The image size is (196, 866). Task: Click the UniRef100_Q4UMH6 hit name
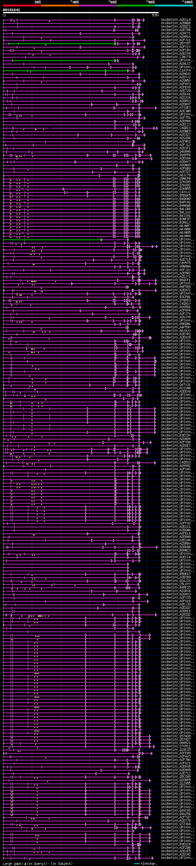point(176,152)
